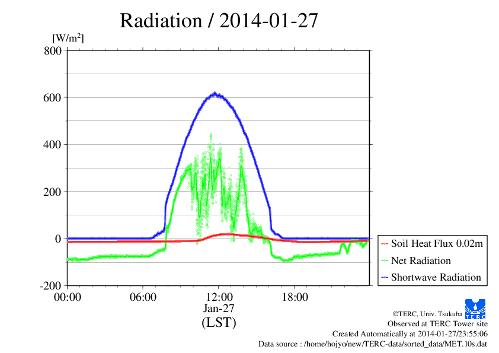The image size is (499, 353).
Task: Click the y-axis label '800'
Action: [53, 50]
